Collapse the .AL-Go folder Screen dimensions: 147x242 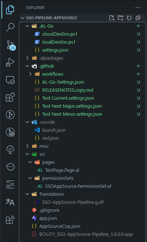[27, 26]
